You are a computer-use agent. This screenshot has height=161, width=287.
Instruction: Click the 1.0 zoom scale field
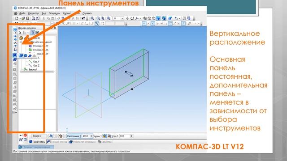(116, 18)
